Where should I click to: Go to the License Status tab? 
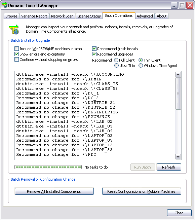[x=89, y=16]
